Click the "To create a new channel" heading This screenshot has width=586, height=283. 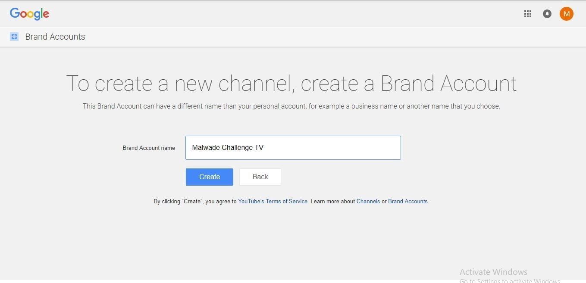click(x=291, y=83)
